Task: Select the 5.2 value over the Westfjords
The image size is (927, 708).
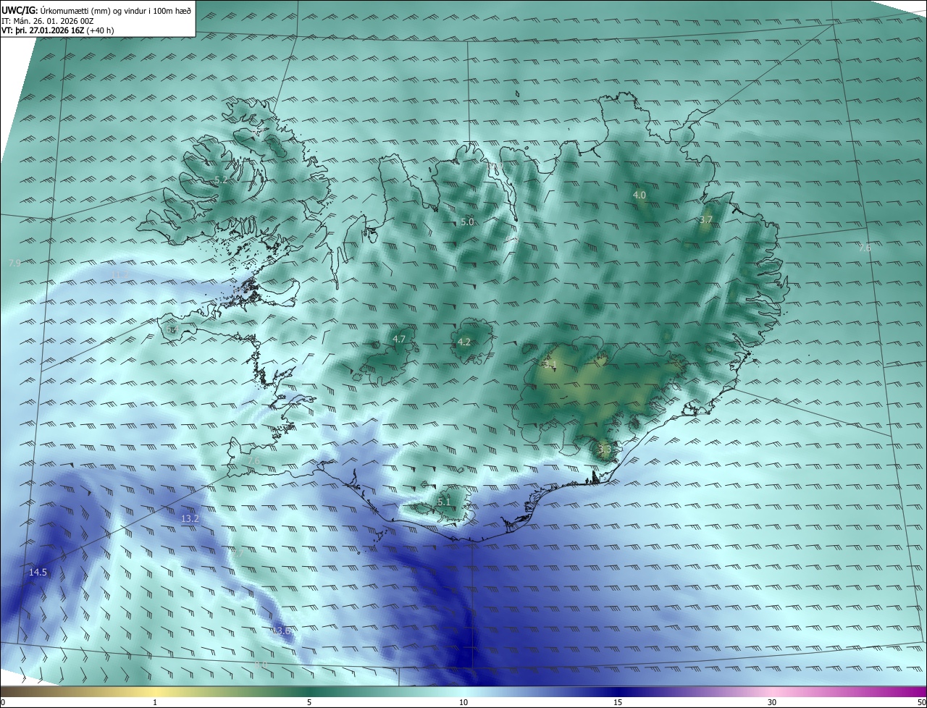Action: pyautogui.click(x=221, y=180)
